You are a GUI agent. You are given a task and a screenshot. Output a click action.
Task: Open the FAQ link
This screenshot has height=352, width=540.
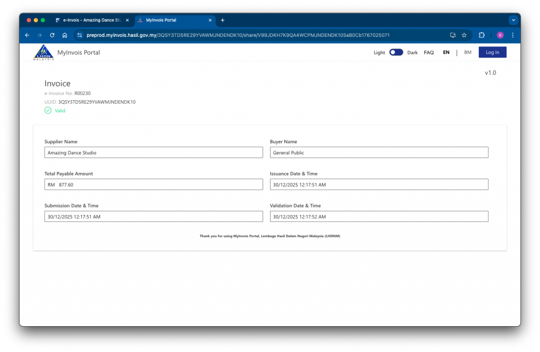tap(429, 53)
